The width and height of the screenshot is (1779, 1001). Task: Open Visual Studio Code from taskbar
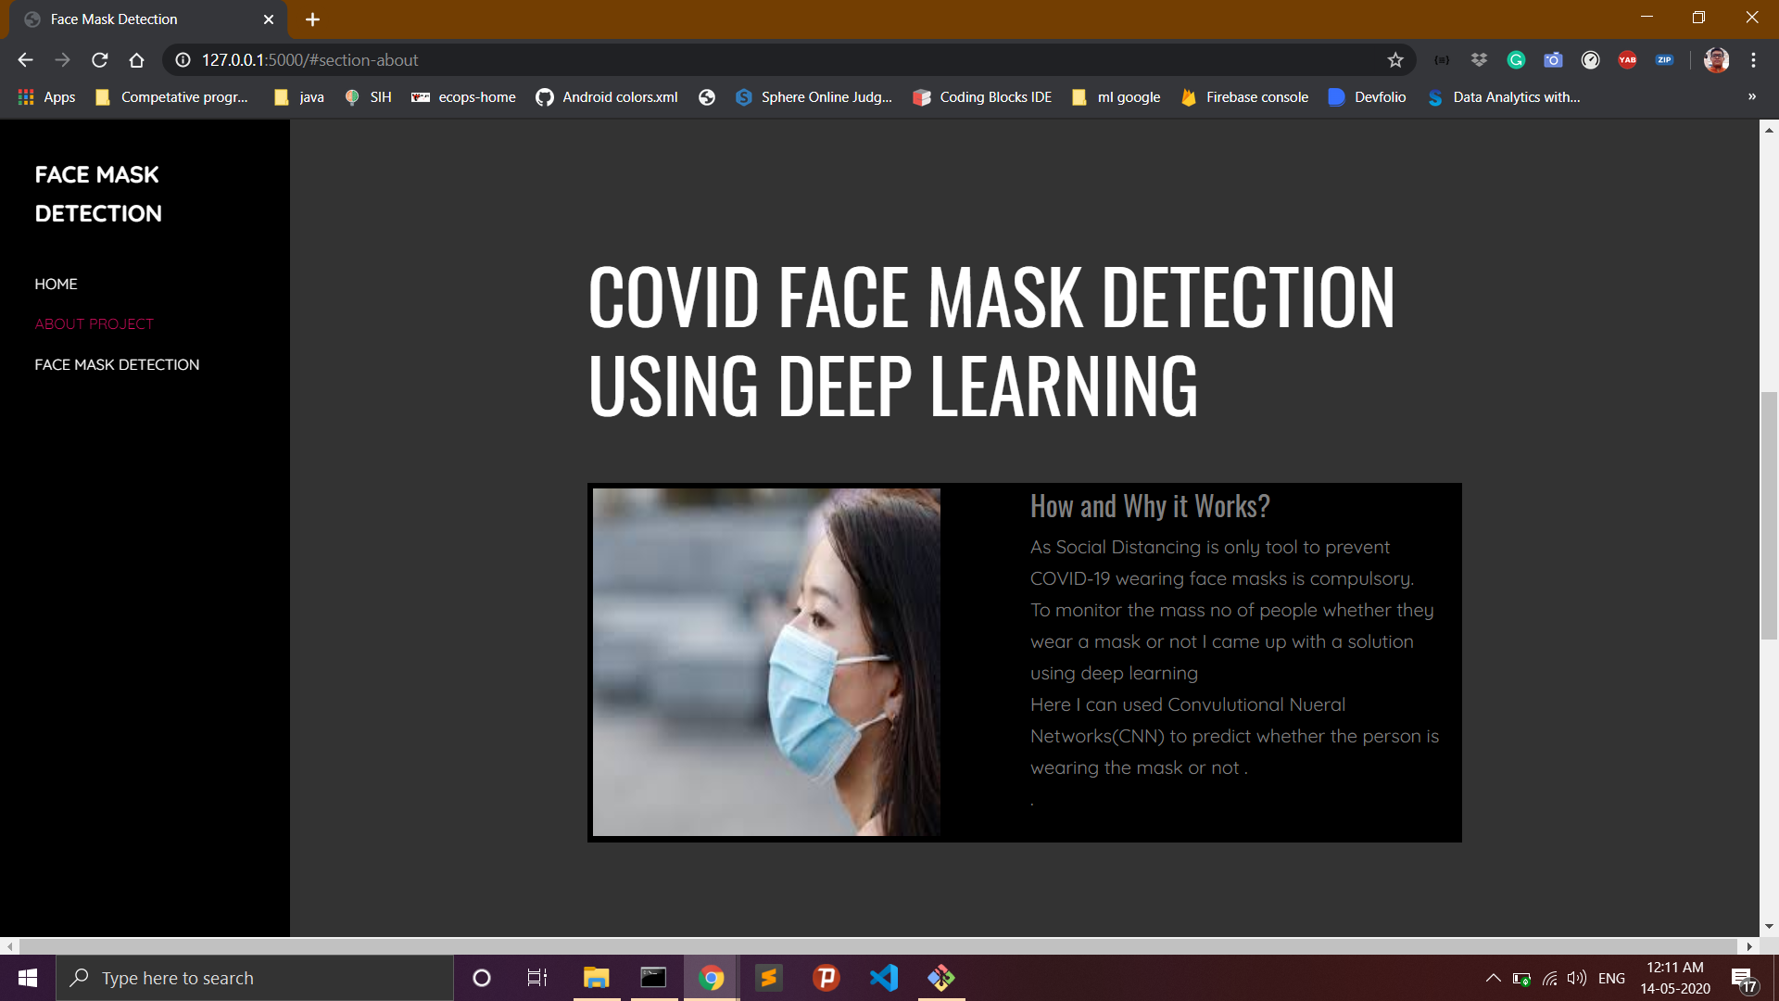click(884, 978)
